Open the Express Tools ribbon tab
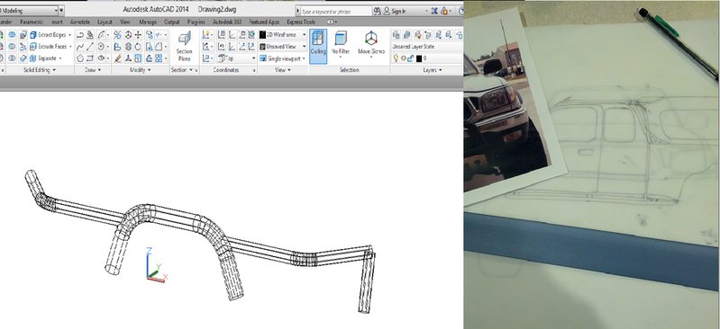The image size is (720, 329). tap(301, 22)
